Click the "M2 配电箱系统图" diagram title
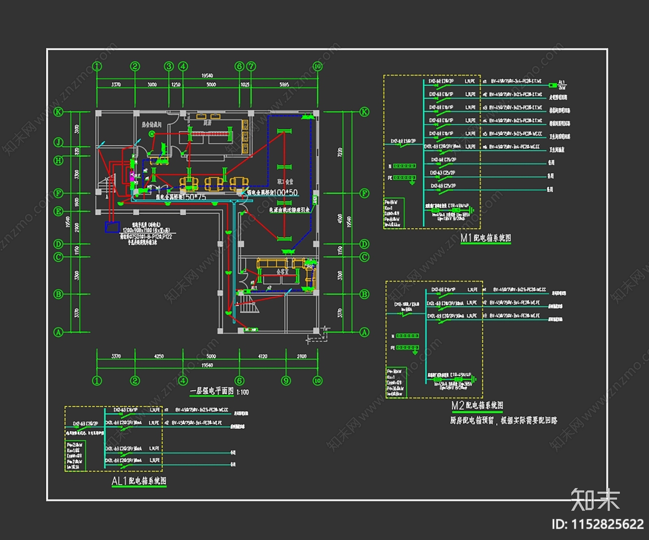Image resolution: width=649 pixels, height=540 pixels. (x=477, y=405)
